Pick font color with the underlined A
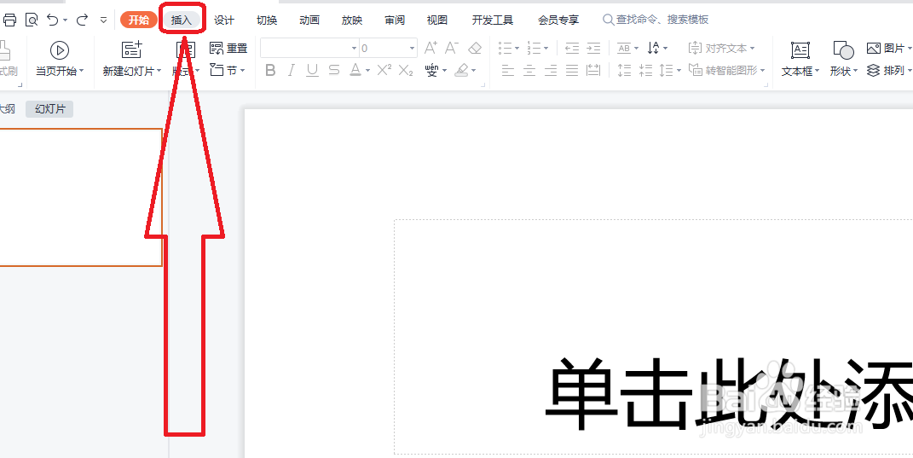 355,71
